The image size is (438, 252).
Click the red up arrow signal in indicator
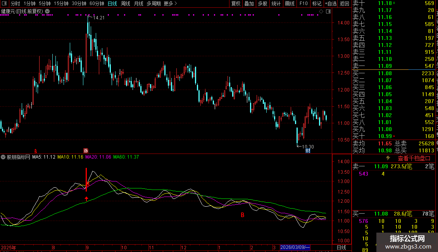pos(86,199)
